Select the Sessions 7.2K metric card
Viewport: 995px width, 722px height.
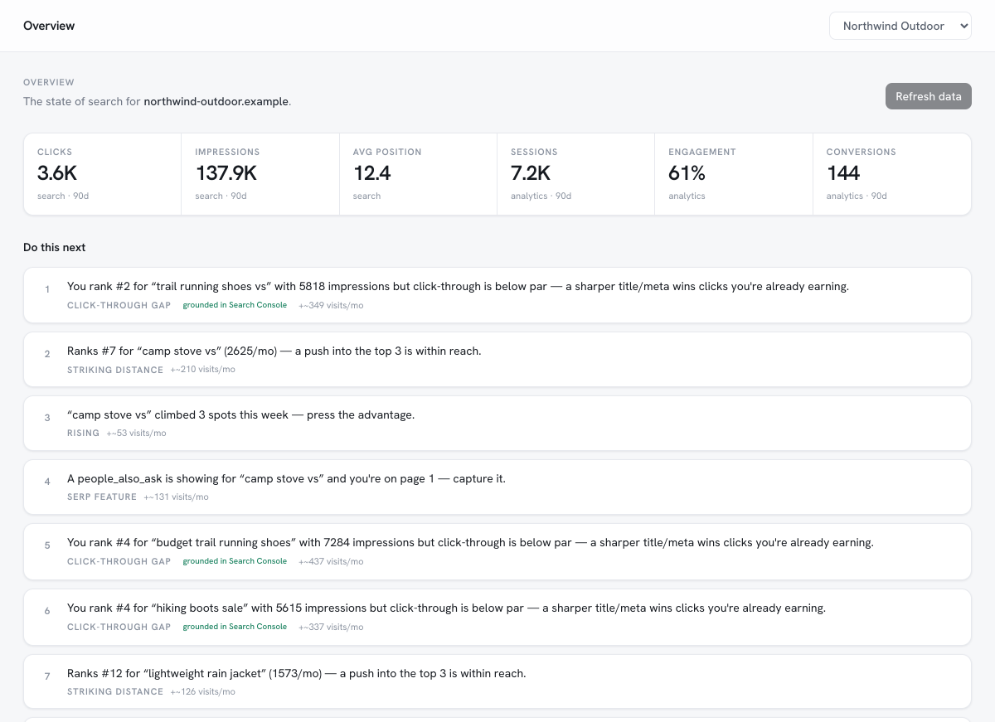tap(576, 174)
